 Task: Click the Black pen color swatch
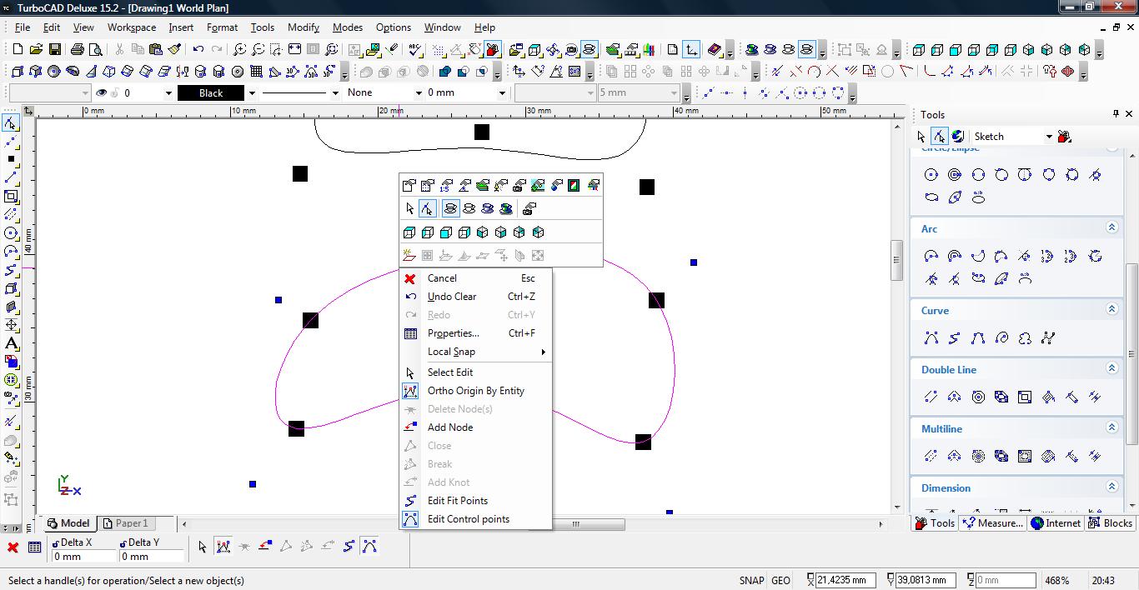pos(211,93)
